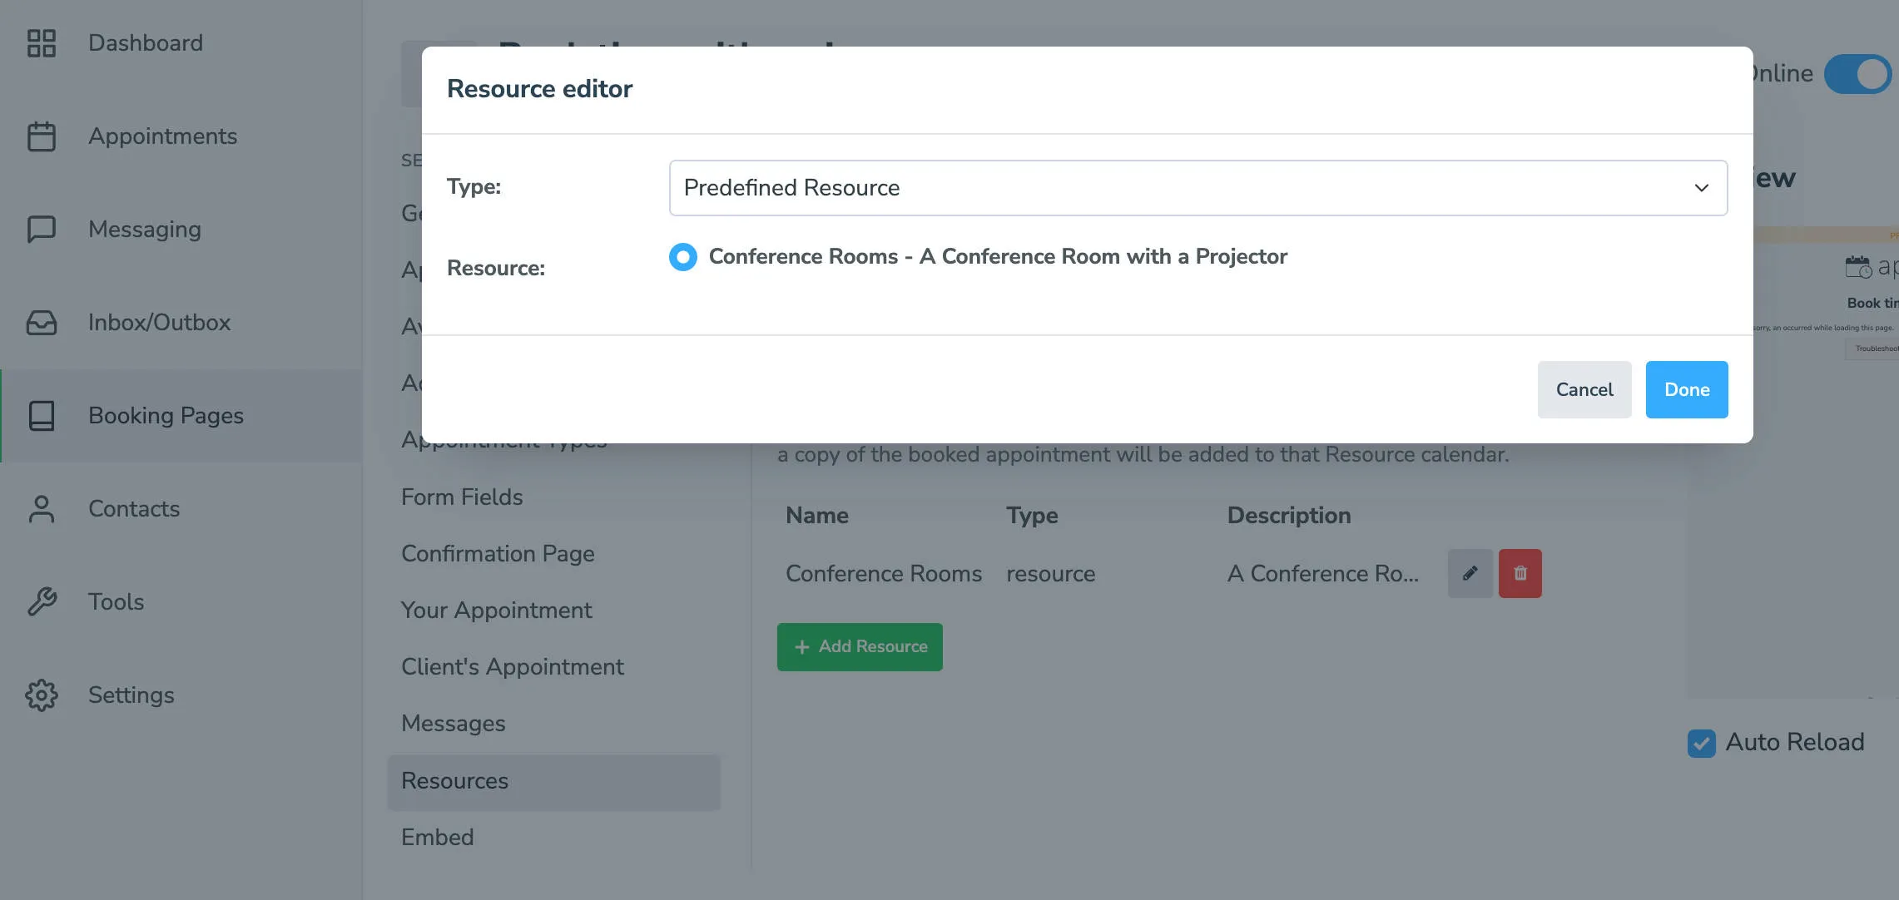Open Settings via the gear icon

pos(42,695)
